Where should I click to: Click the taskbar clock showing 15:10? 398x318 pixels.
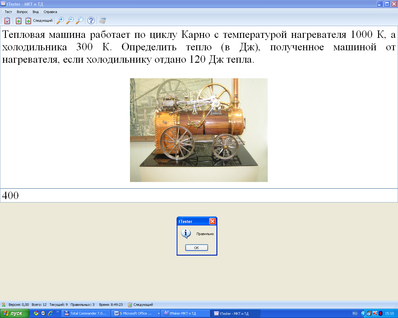(x=389, y=313)
